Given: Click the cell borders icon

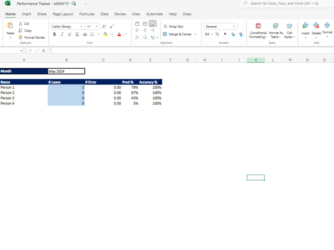Looking at the screenshot, I should (92, 34).
